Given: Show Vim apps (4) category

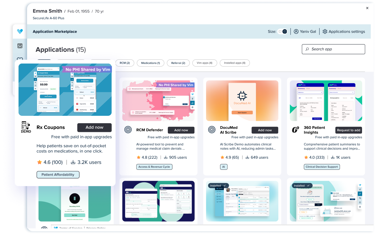Looking at the screenshot, I should 204,63.
